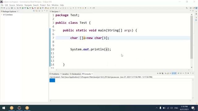
Task: Click the Open Type toolbar icon
Action: pos(46,8)
